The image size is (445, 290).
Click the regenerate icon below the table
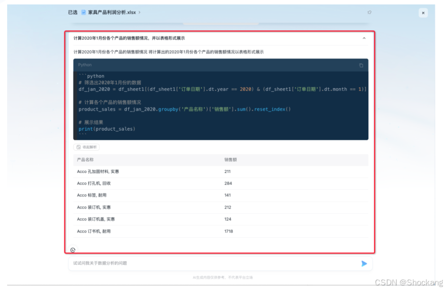click(73, 250)
